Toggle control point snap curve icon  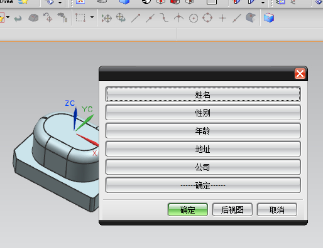pyautogui.click(x=164, y=18)
